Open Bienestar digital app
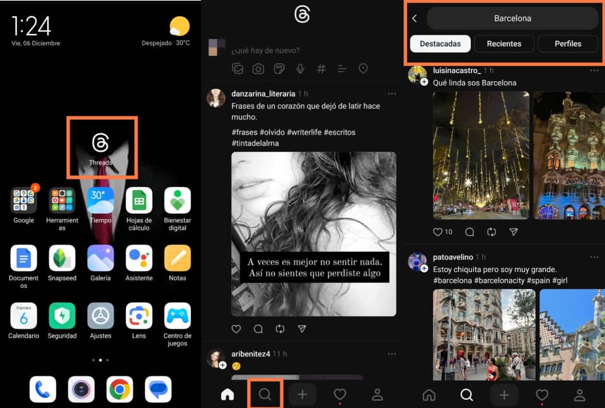This screenshot has height=408, width=605. point(178,200)
